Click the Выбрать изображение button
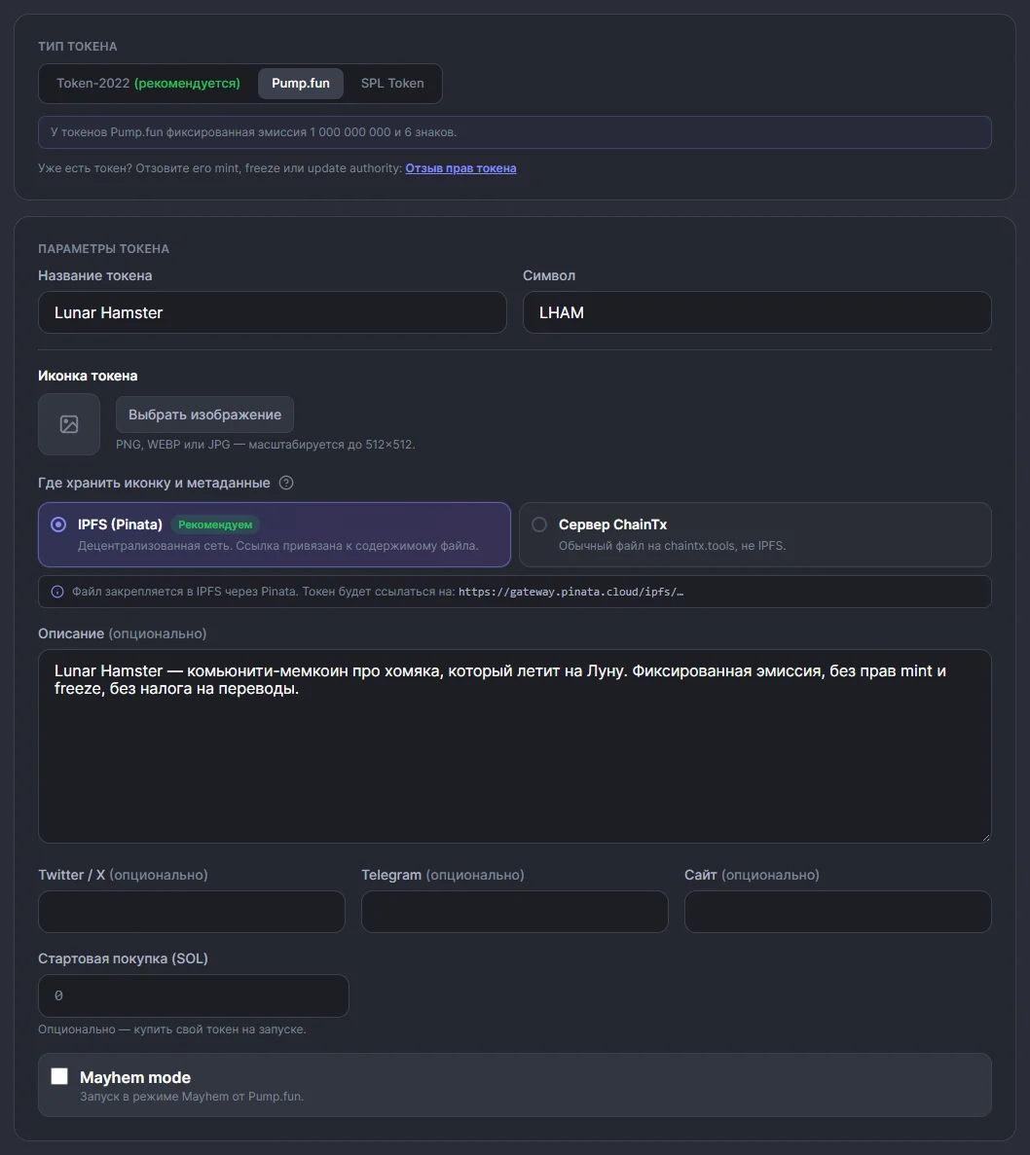Image resolution: width=1030 pixels, height=1155 pixels. [204, 415]
